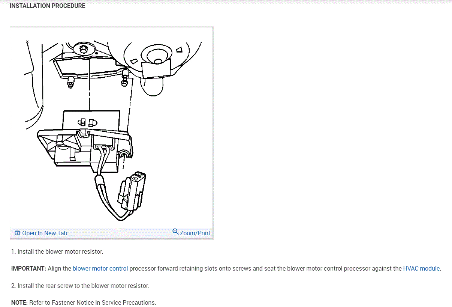Screen dimensions: 452x307
Task: Click the electrical connector plug in the diagram
Action: point(132,191)
